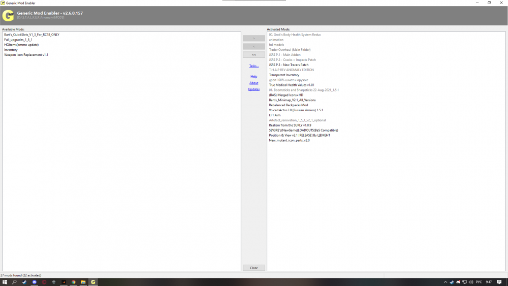
Task: Open Opera GX from the taskbar
Action: pos(44,282)
